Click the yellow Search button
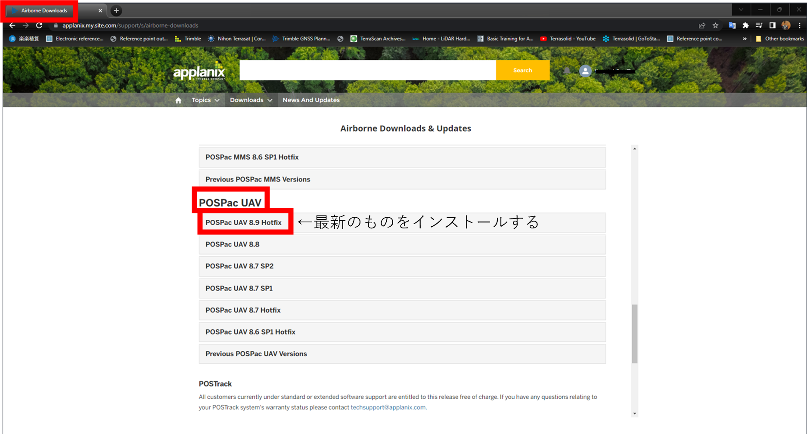Image resolution: width=807 pixels, height=434 pixels. coord(523,70)
